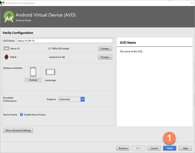This screenshot has width=195, height=153.
Task: Go back with the Previous button
Action: tap(123, 148)
